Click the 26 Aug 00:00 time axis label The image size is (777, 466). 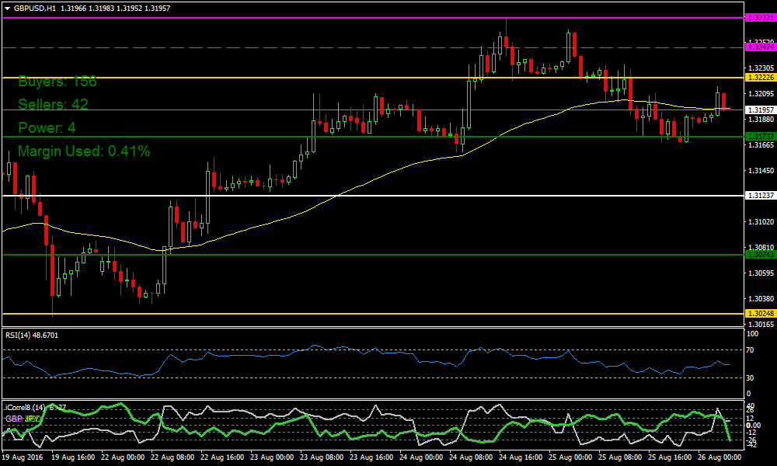[721, 458]
